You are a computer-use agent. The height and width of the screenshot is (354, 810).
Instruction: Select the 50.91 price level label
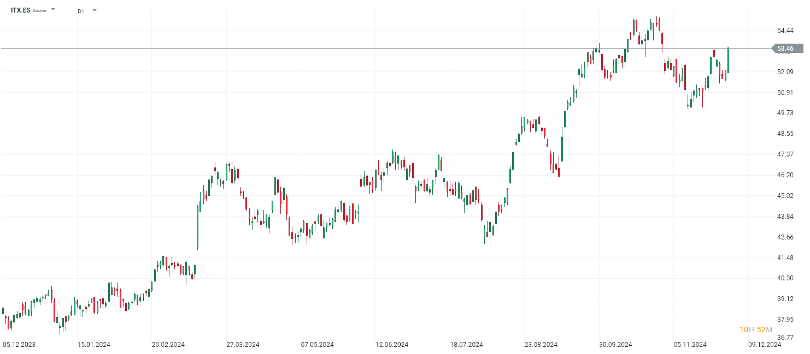pyautogui.click(x=785, y=93)
